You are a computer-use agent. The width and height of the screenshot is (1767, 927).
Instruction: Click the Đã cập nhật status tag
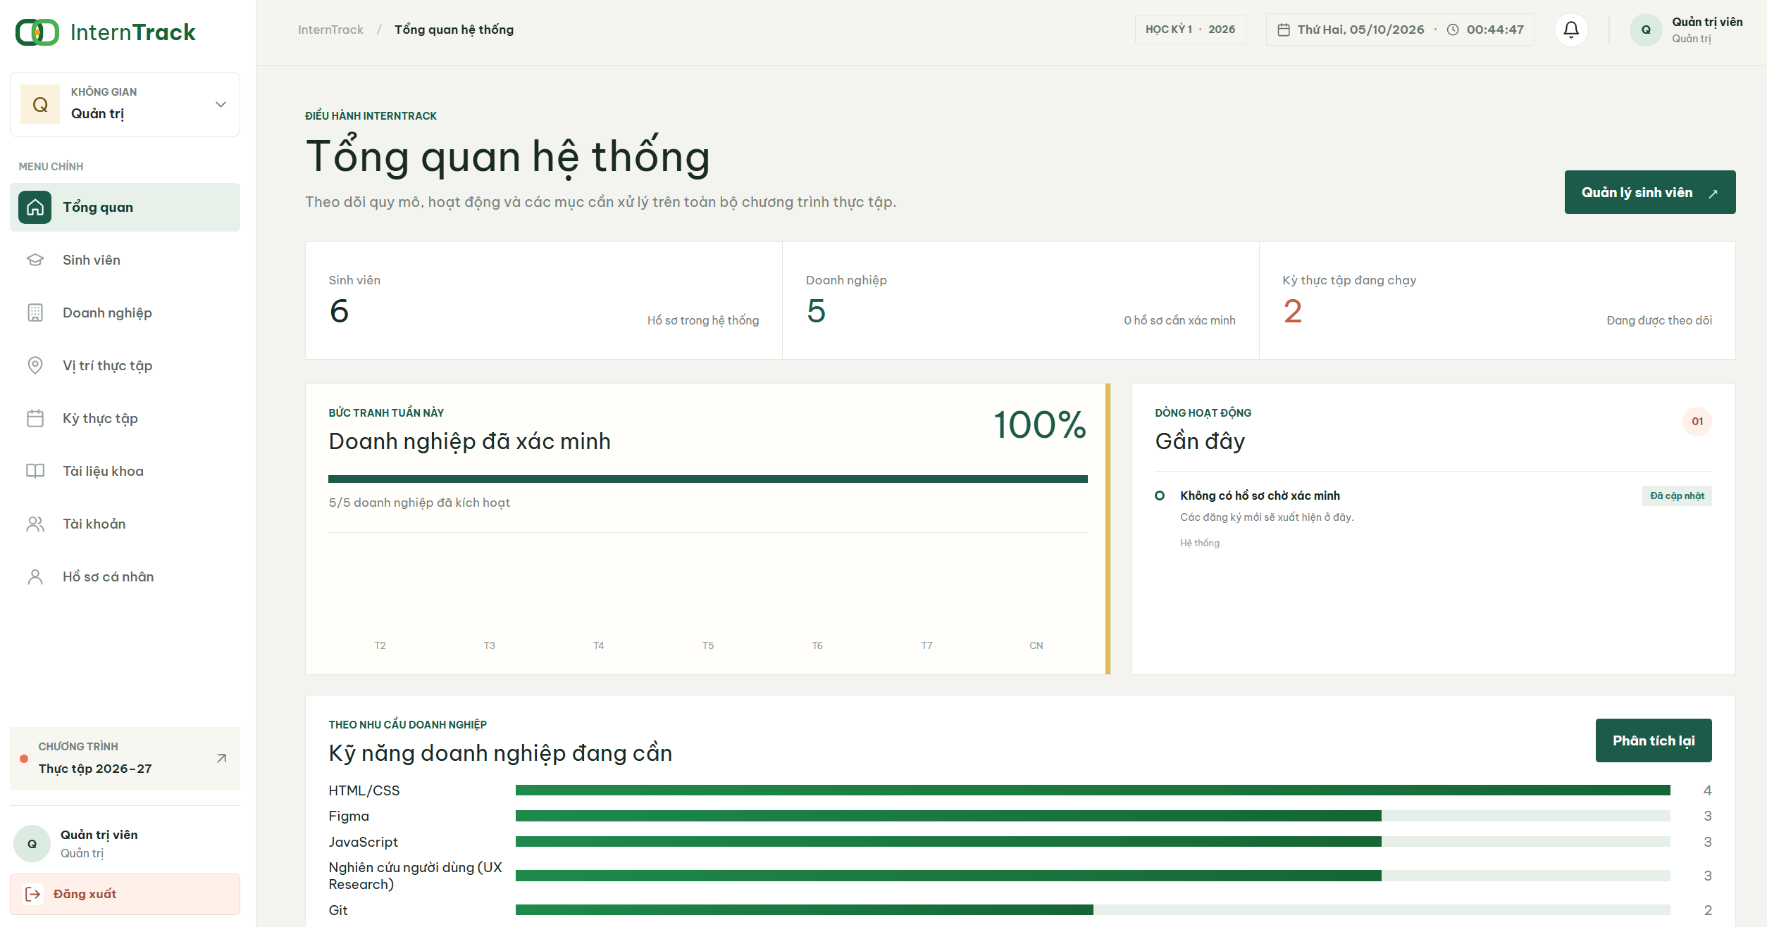click(x=1677, y=496)
